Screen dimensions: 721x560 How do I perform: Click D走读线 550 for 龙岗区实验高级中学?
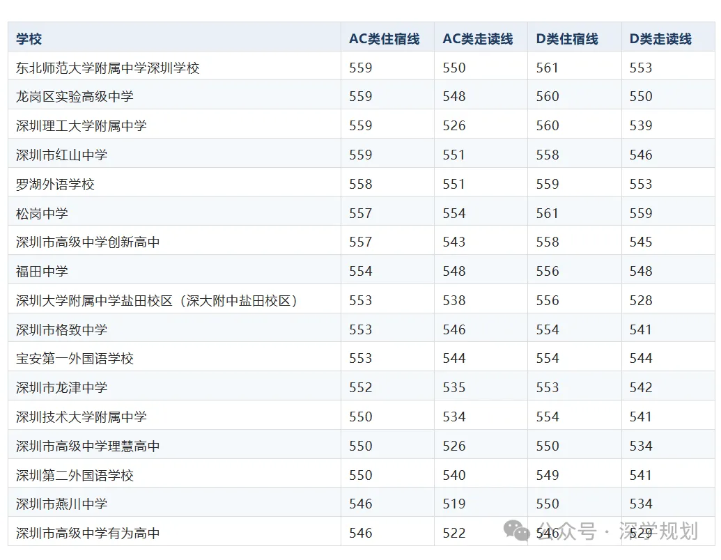click(x=641, y=97)
